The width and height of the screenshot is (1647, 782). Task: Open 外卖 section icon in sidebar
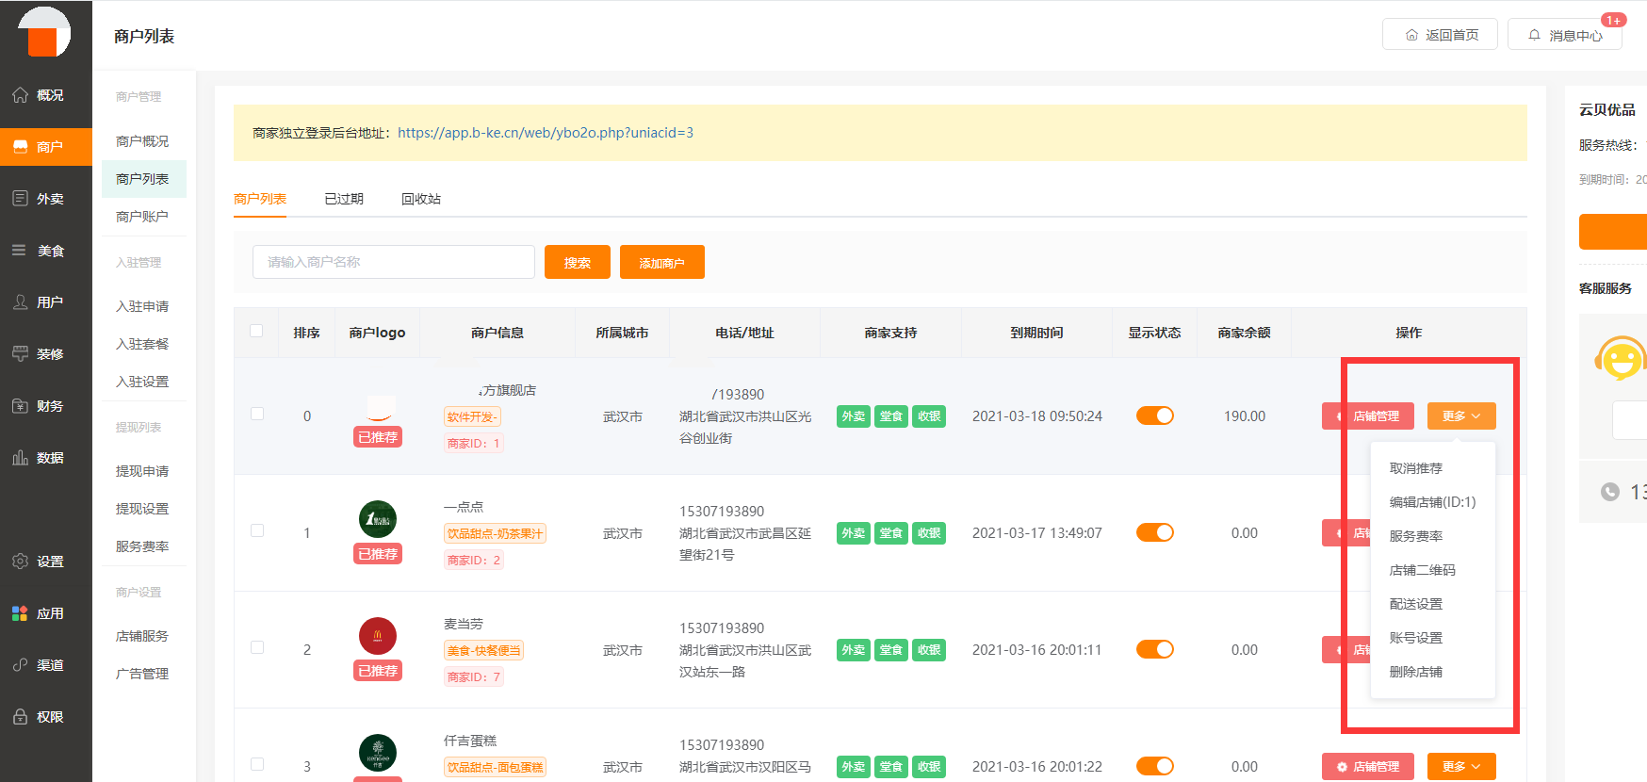pyautogui.click(x=20, y=199)
